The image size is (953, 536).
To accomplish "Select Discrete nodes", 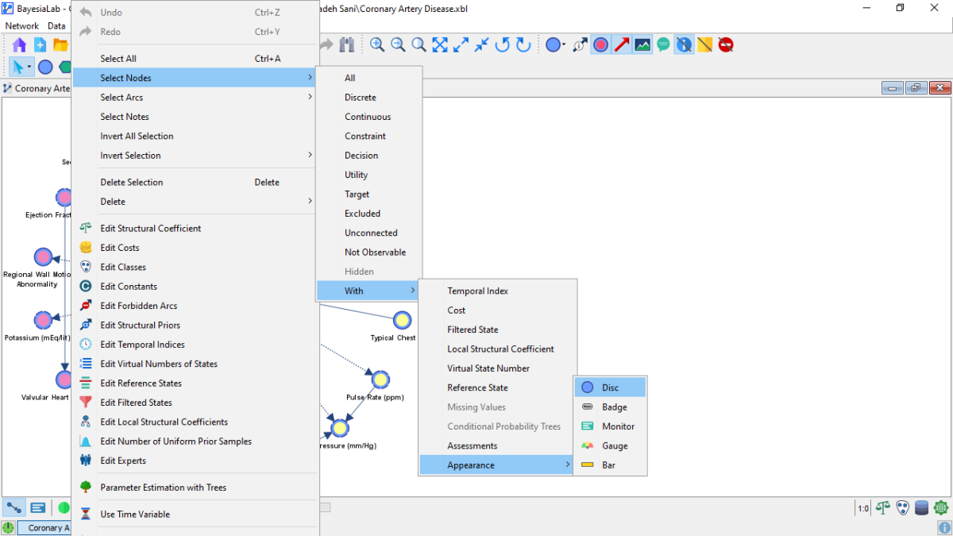I will tap(369, 97).
